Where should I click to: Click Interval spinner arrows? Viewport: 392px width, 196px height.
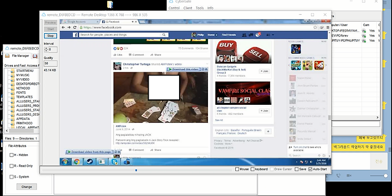[x=46, y=49]
